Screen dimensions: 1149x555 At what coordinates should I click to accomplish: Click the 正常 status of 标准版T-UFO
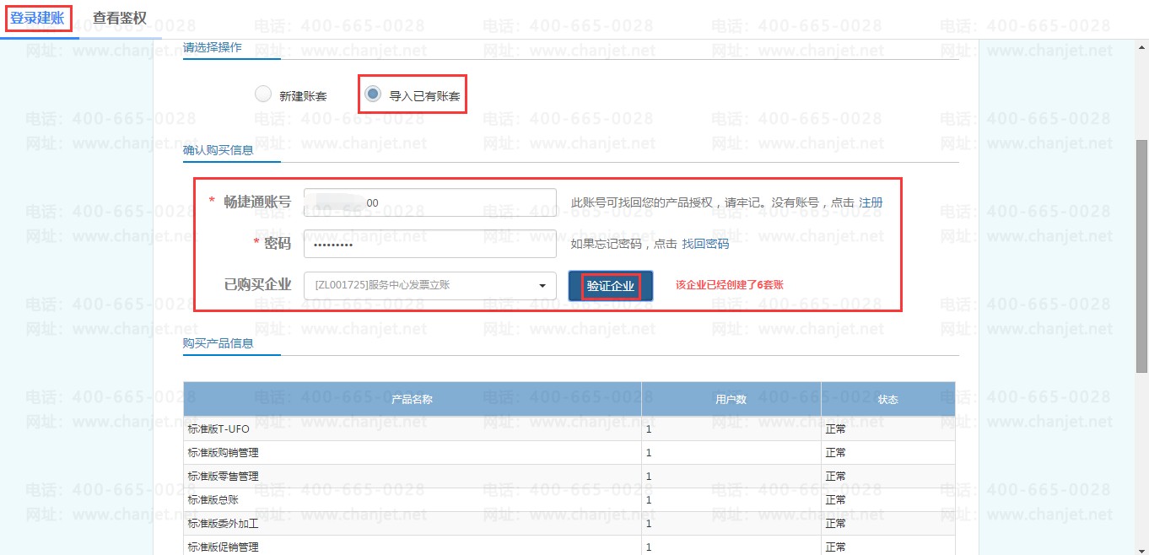835,429
